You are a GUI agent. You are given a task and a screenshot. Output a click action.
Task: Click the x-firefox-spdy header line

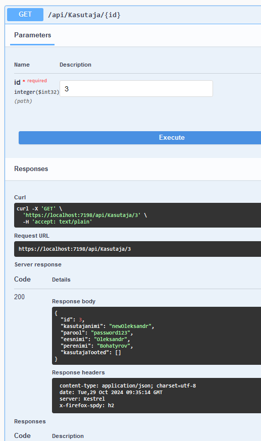coord(87,405)
